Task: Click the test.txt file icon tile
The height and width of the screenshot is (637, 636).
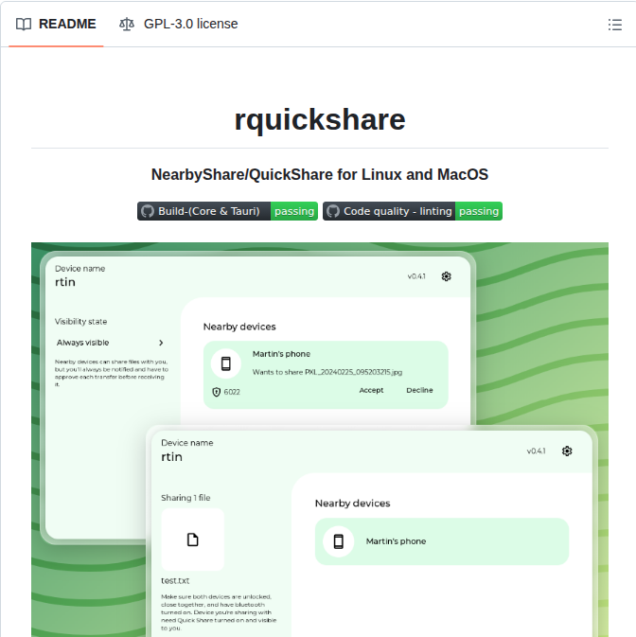Action: coord(192,540)
